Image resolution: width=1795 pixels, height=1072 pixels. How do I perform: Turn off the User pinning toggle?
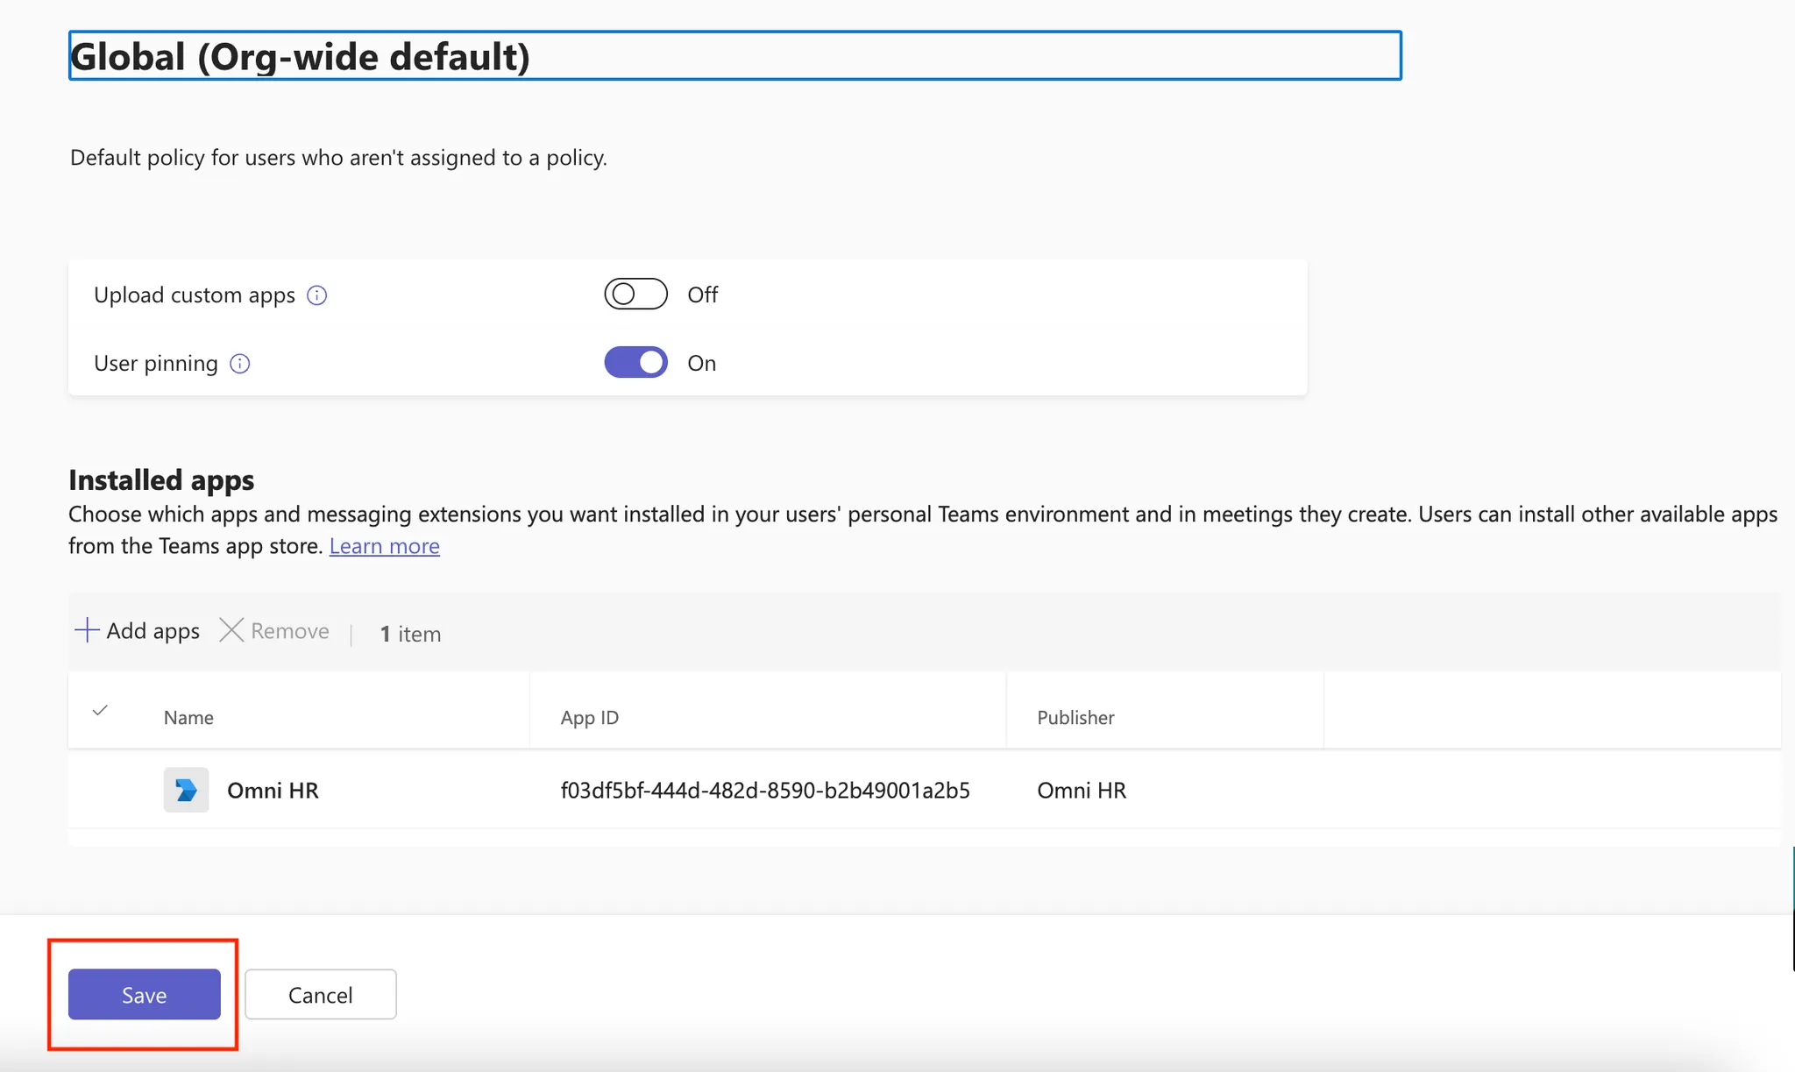tap(635, 363)
